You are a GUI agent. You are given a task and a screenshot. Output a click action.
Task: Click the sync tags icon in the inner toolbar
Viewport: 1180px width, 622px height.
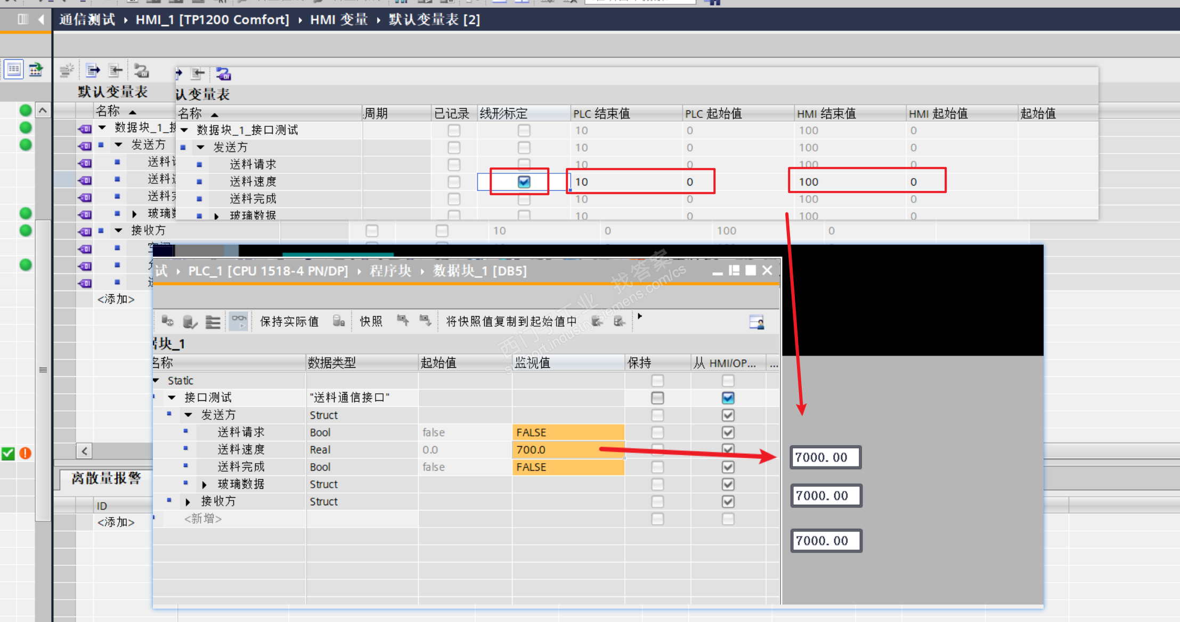click(x=223, y=74)
